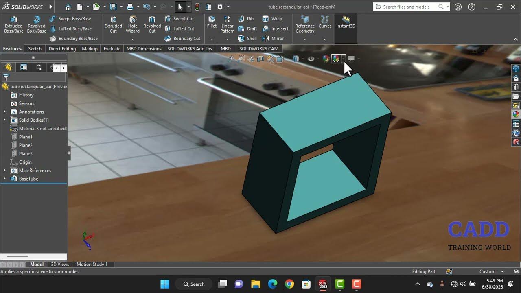Screen dimensions: 521x293
Task: Open the Linear Pattern dropdown arrow
Action: [x=228, y=39]
